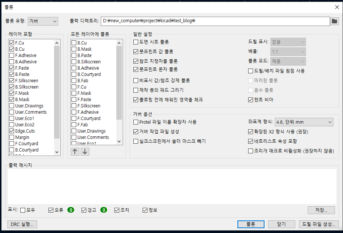Toggle Edge.Cuts layer checkbox
The image size is (343, 233).
11,131
